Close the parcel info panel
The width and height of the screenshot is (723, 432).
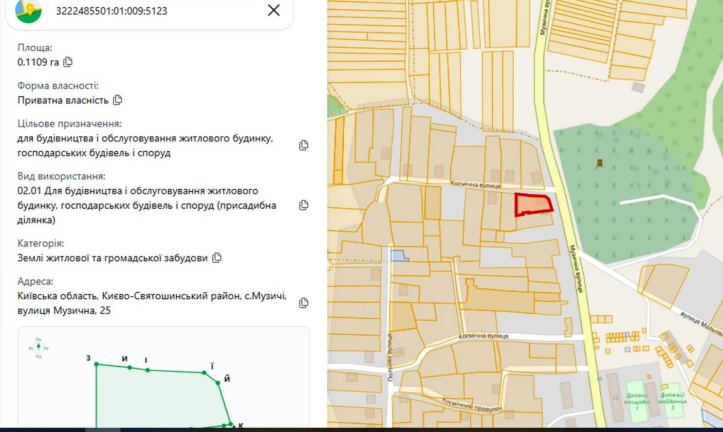tap(274, 10)
